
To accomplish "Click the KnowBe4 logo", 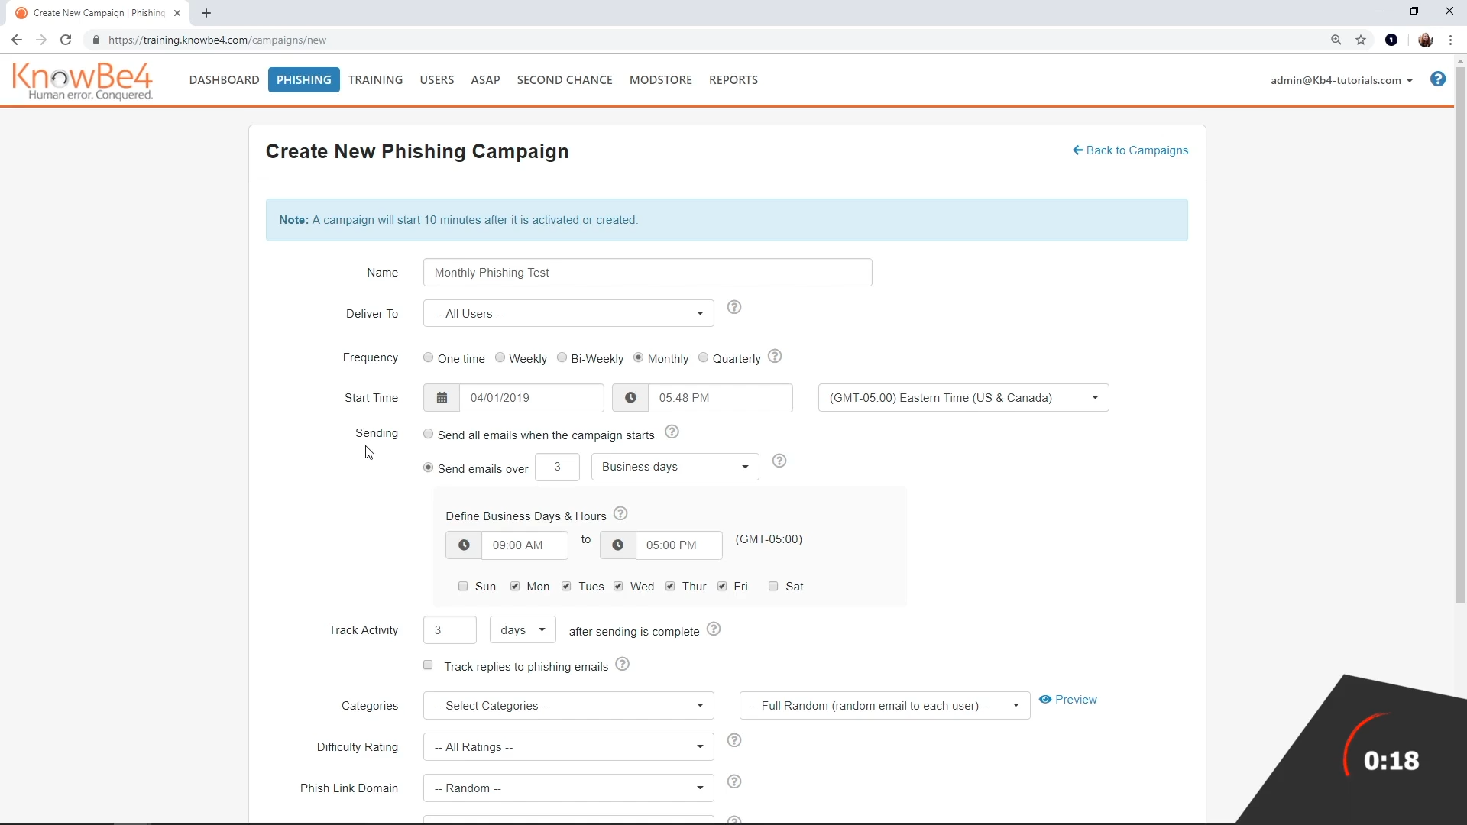I will pyautogui.click(x=83, y=80).
